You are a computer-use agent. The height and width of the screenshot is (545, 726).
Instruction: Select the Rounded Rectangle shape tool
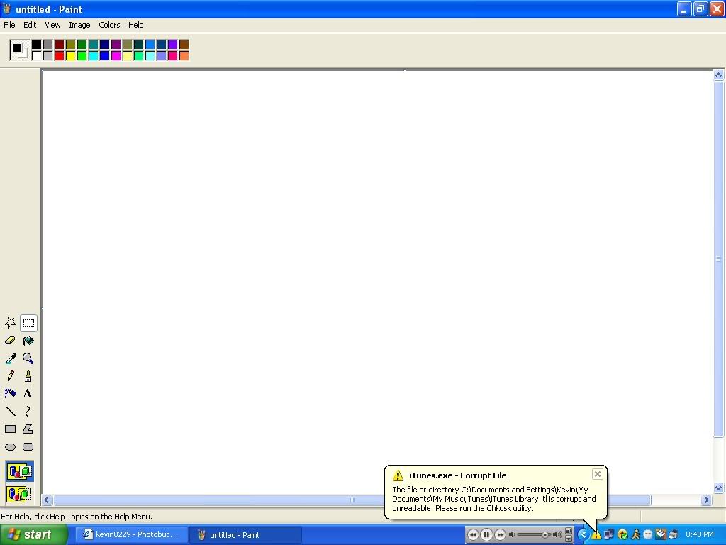click(x=28, y=447)
